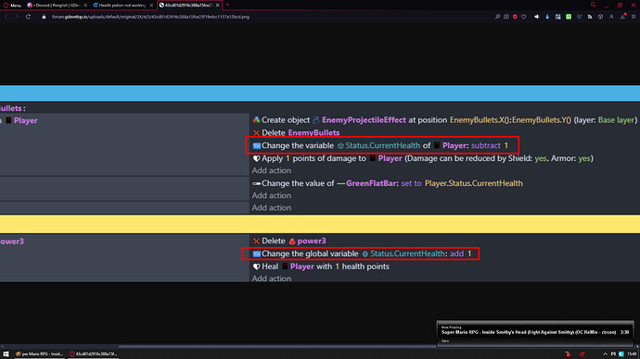Click the speaker extension icon
This screenshot has width=640, height=359.
pyautogui.click(x=537, y=17)
